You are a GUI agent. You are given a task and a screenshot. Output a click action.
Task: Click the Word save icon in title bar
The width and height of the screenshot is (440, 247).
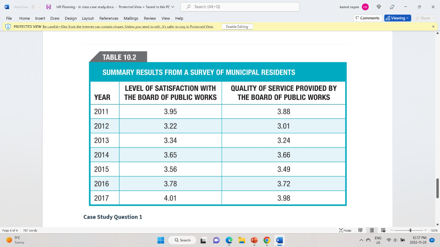pos(49,7)
